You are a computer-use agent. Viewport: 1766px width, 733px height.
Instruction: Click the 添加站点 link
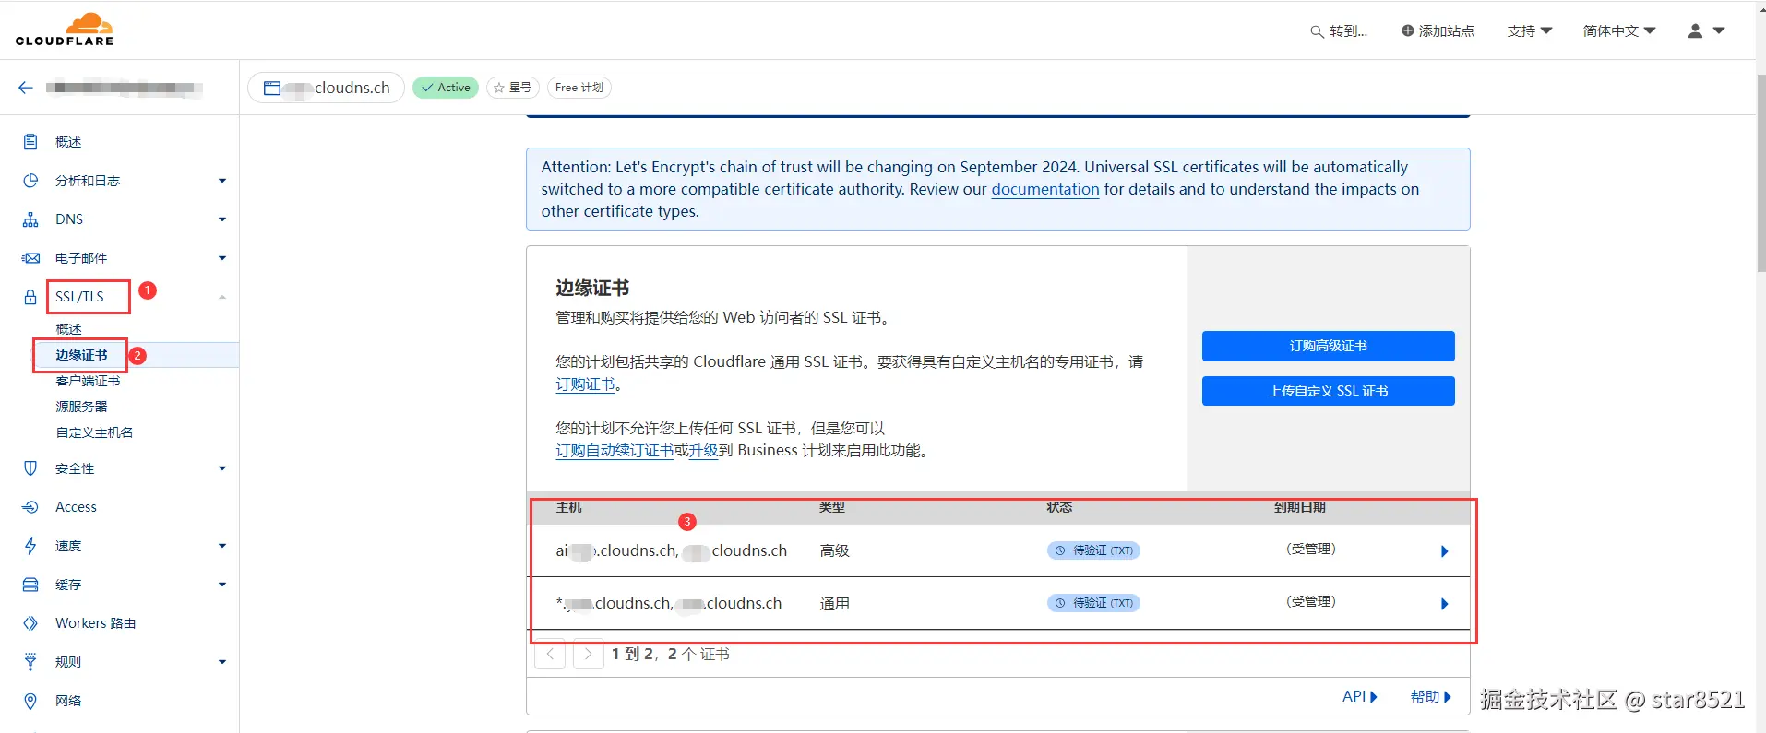pos(1438,30)
